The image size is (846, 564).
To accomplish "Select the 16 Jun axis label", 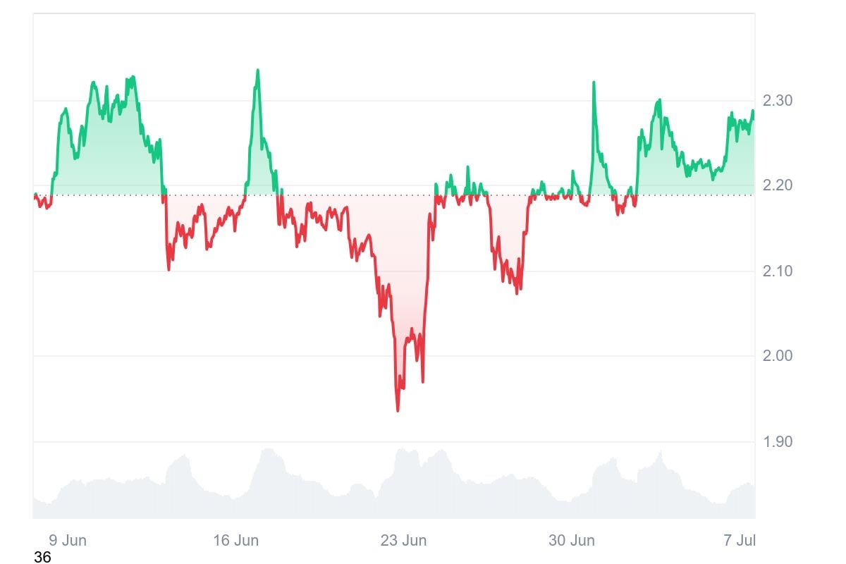I will coord(235,541).
